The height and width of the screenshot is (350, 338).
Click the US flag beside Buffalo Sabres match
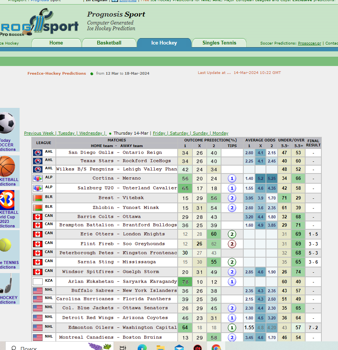37,290
